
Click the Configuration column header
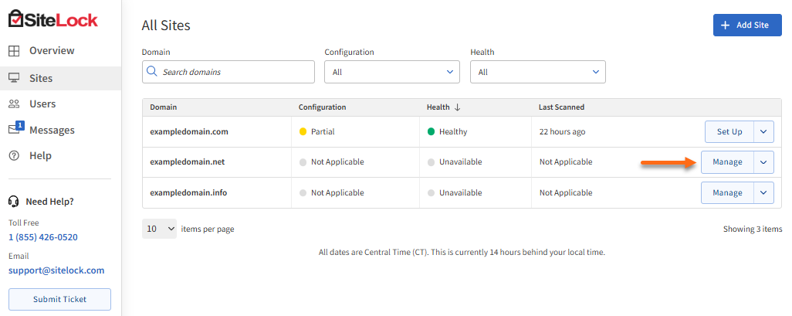pyautogui.click(x=322, y=107)
